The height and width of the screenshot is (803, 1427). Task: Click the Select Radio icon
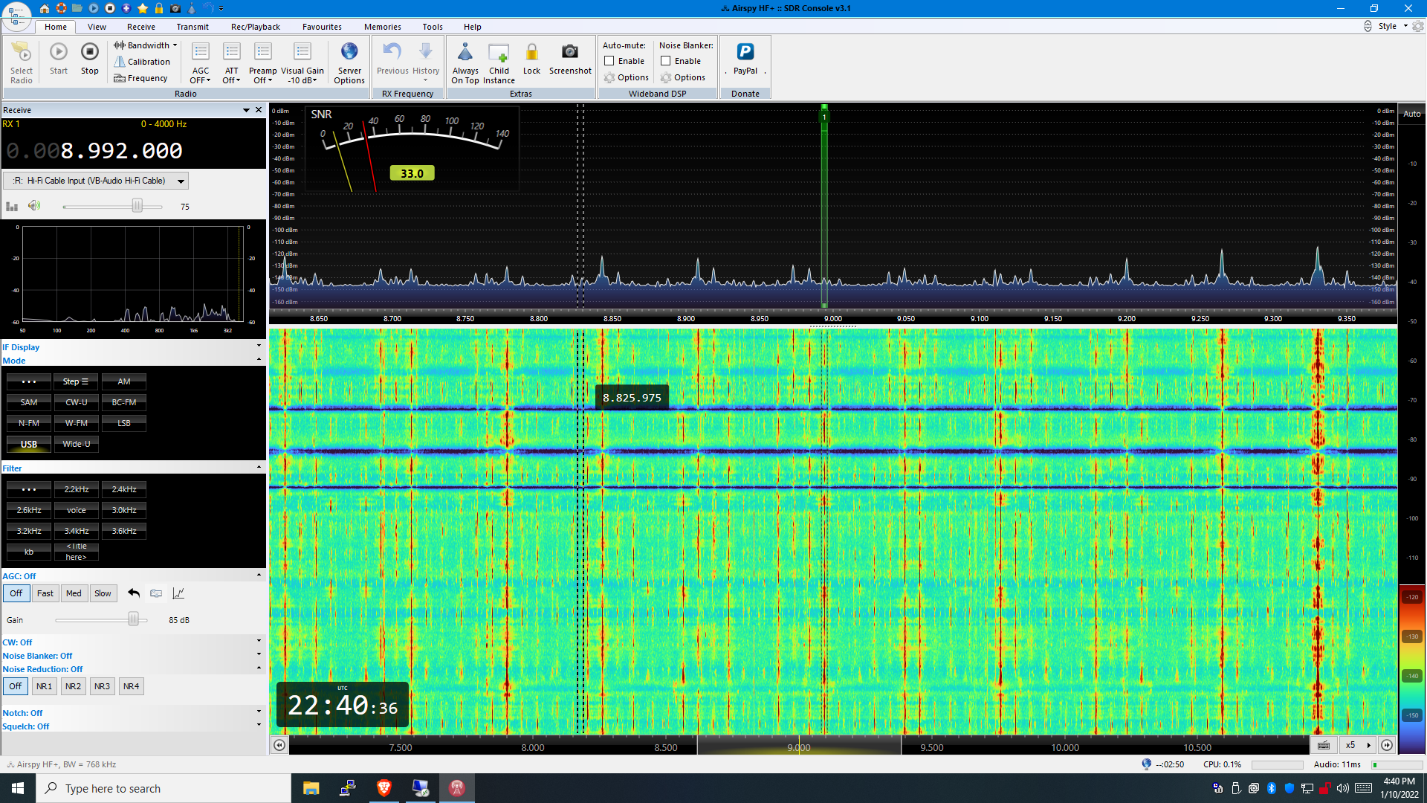(22, 52)
